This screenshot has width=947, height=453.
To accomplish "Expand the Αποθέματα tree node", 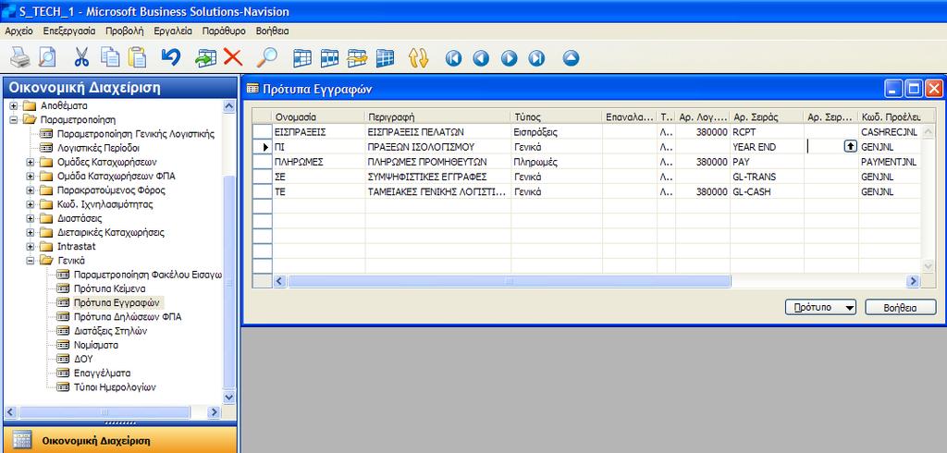I will [x=14, y=105].
